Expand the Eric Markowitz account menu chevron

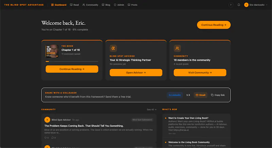click(267, 5)
